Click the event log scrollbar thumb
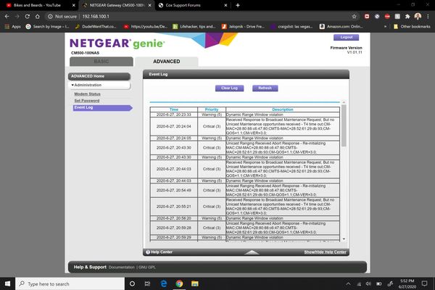 344,125
